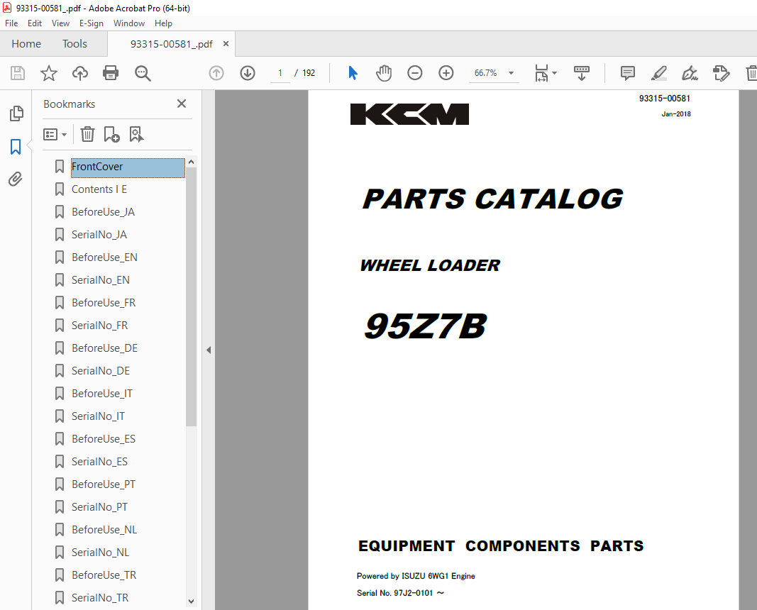This screenshot has width=757, height=610.
Task: Close the Bookmarks panel
Action: (x=182, y=104)
